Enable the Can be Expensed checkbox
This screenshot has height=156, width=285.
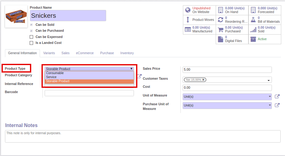point(32,37)
